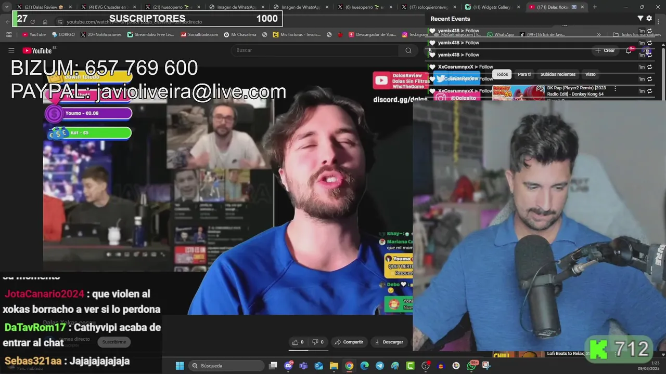
Task: Open the Crear menu on YouTube
Action: point(605,50)
